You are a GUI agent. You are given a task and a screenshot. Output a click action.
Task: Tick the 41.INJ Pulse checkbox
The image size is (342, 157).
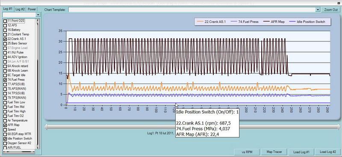(x=5, y=52)
